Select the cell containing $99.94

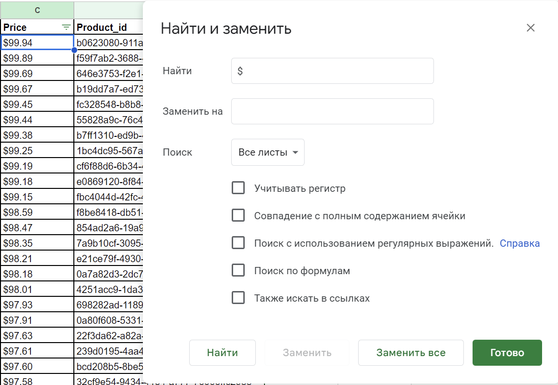click(37, 43)
